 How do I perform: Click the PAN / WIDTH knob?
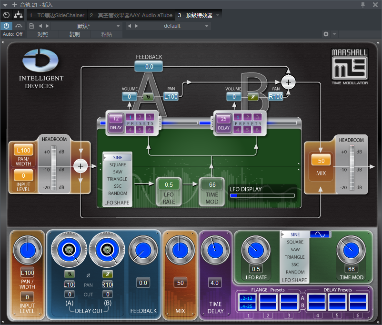(27, 250)
